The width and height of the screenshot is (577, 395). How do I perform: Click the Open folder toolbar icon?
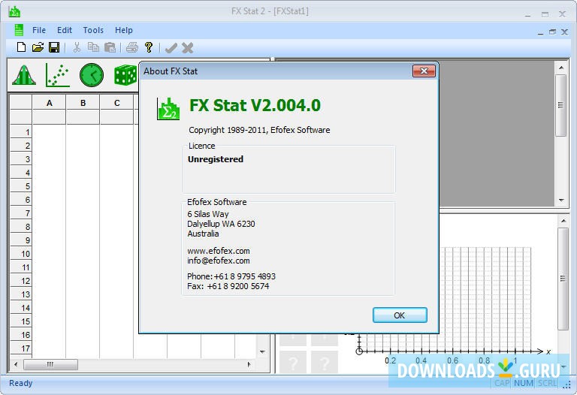point(38,47)
